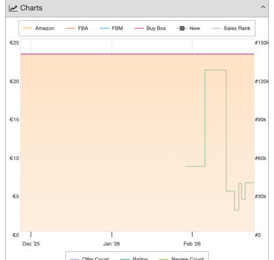Toggle the Amazon series in the legend
This screenshot has height=260, width=274.
coord(39,28)
